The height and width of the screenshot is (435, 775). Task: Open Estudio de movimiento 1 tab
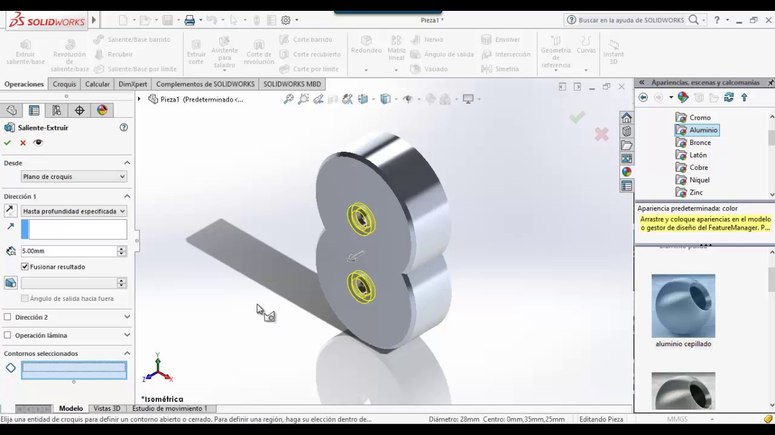[x=170, y=408]
